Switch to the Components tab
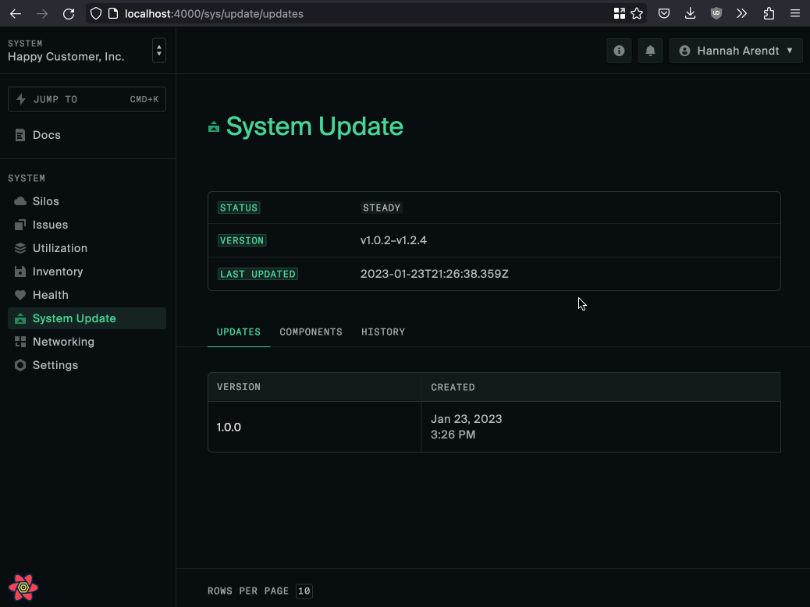The height and width of the screenshot is (607, 810). tap(311, 332)
